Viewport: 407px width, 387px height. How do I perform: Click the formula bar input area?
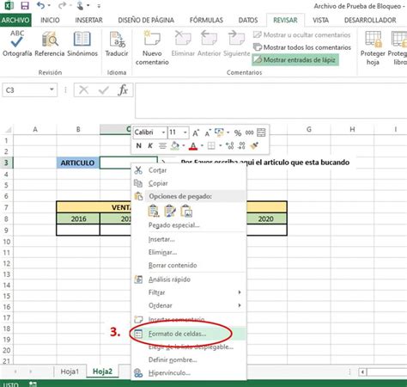coord(270,101)
